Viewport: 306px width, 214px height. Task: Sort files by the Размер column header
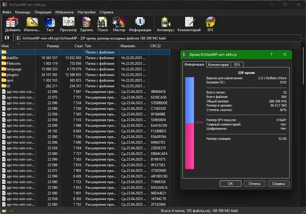pyautogui.click(x=53, y=46)
